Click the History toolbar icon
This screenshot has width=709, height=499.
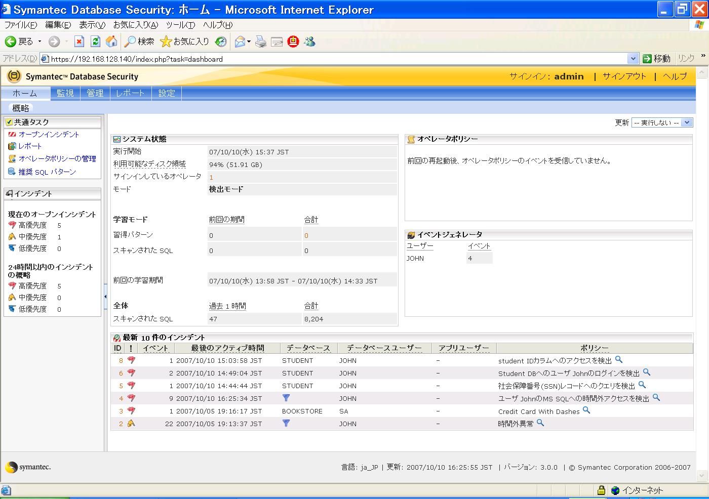point(221,41)
